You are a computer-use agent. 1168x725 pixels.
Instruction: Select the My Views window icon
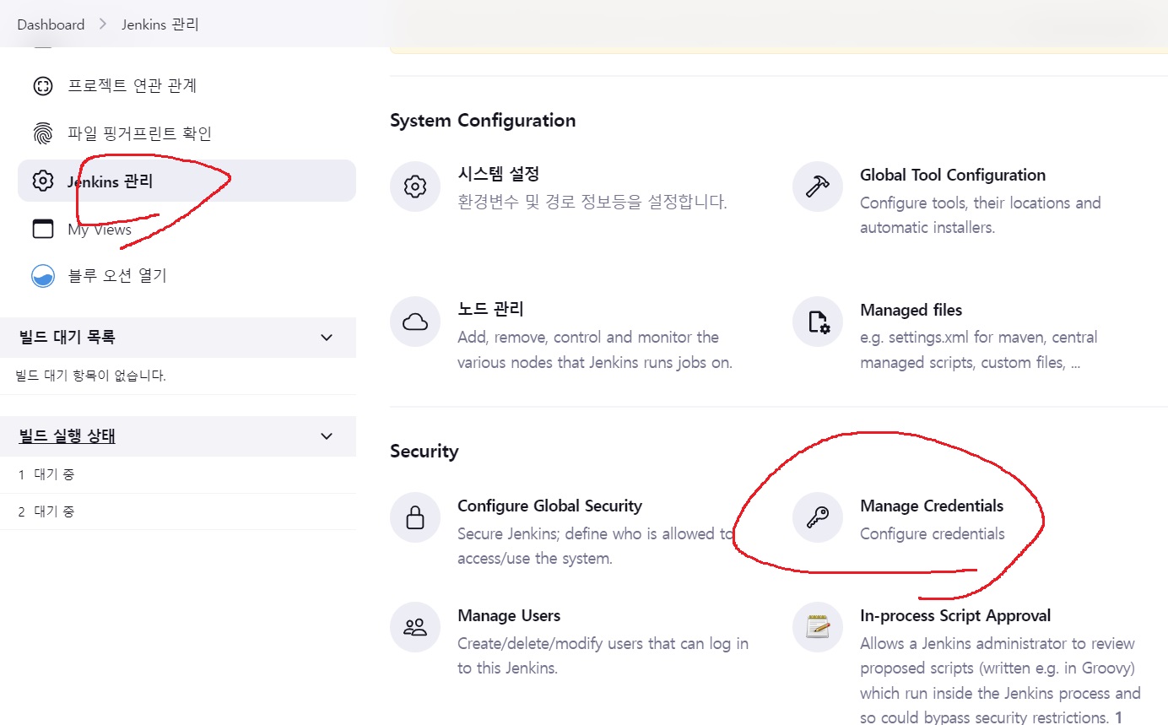coord(42,229)
